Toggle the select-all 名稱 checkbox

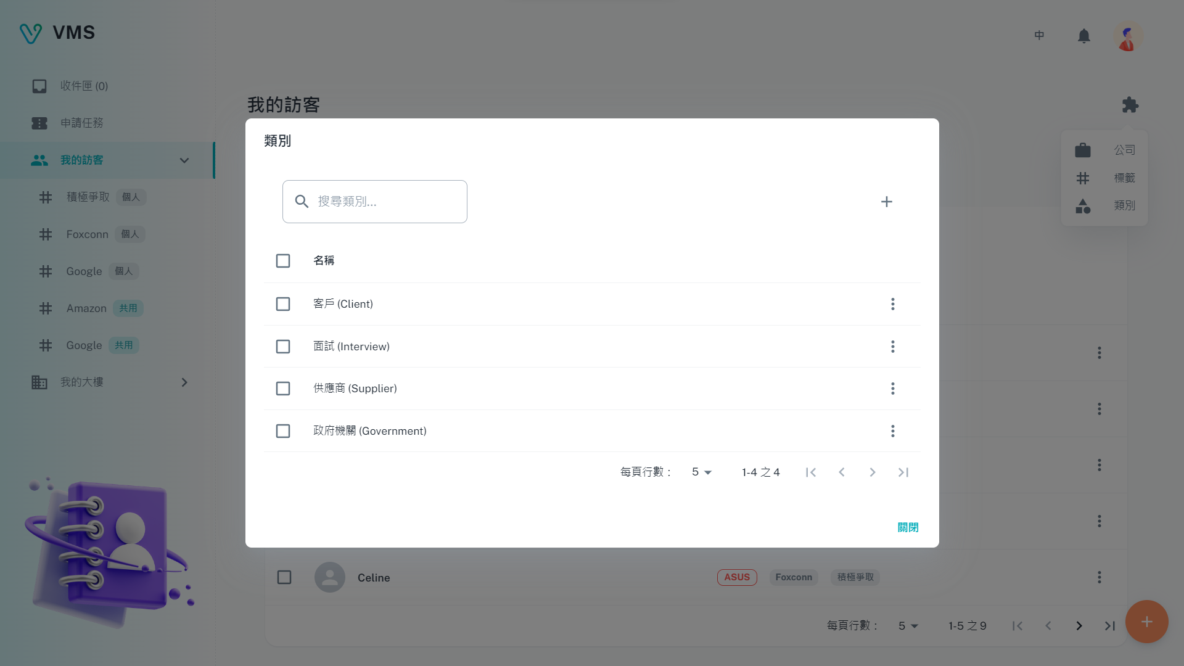click(x=283, y=261)
